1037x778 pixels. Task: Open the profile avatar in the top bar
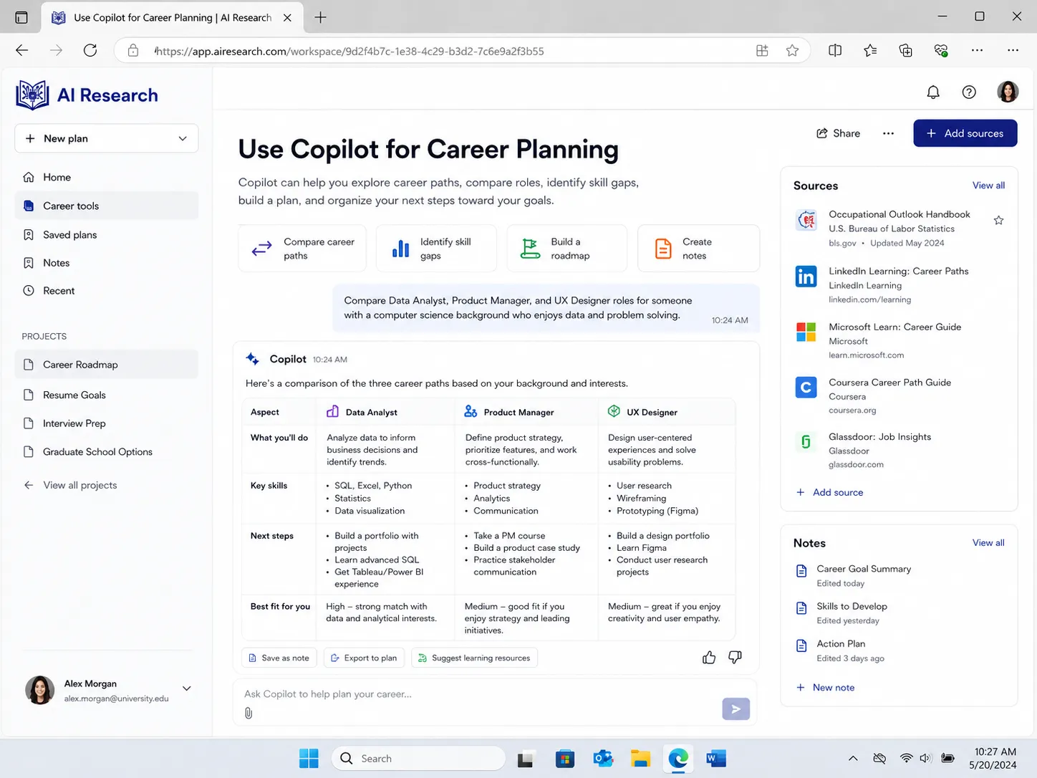(1008, 92)
